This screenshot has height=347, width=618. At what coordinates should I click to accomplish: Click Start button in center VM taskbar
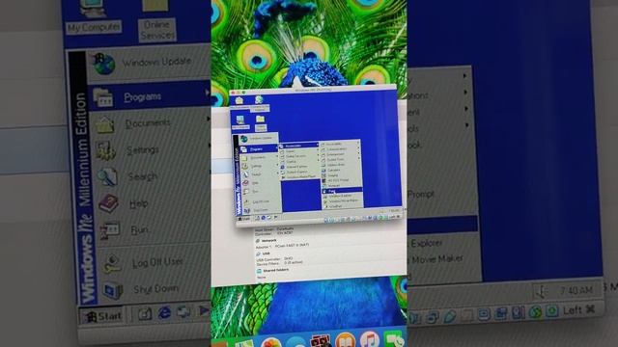click(x=244, y=219)
